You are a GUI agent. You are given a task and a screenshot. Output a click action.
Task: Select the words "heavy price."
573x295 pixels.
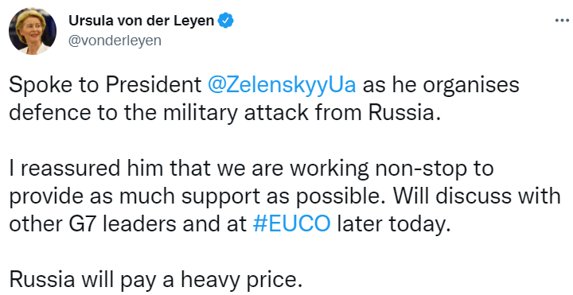tap(242, 280)
